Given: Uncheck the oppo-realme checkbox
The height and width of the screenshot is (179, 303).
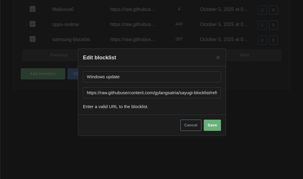Looking at the screenshot, I should 33,24.
